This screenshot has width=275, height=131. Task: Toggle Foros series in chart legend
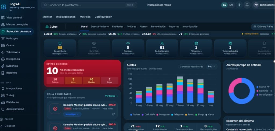[189, 115]
